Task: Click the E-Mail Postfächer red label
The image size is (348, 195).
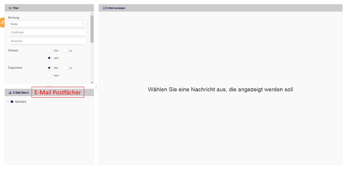Action: (x=58, y=92)
